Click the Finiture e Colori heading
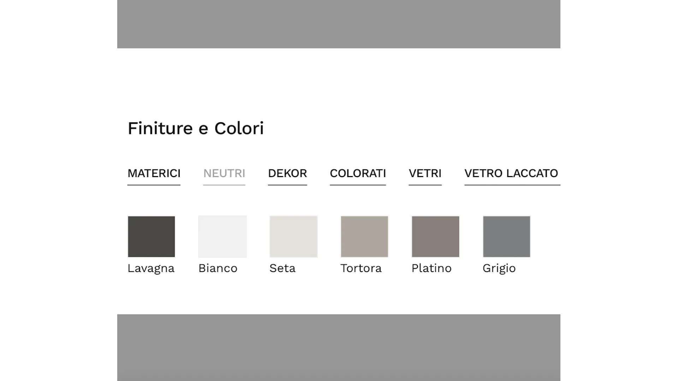 point(195,128)
